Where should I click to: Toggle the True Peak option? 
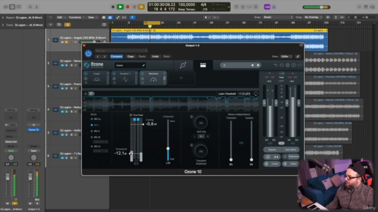(136, 115)
